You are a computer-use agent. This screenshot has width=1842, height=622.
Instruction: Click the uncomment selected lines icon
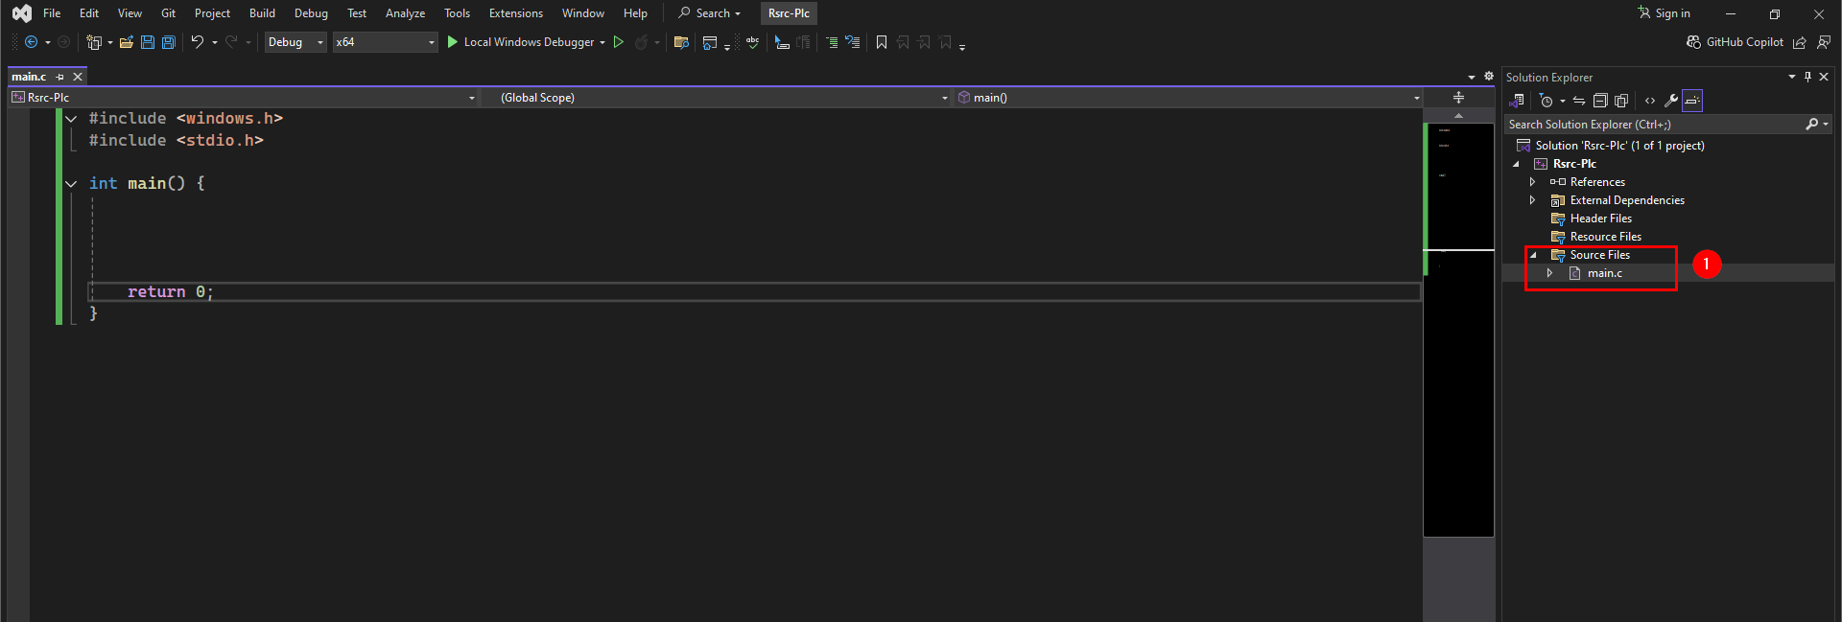coord(852,42)
